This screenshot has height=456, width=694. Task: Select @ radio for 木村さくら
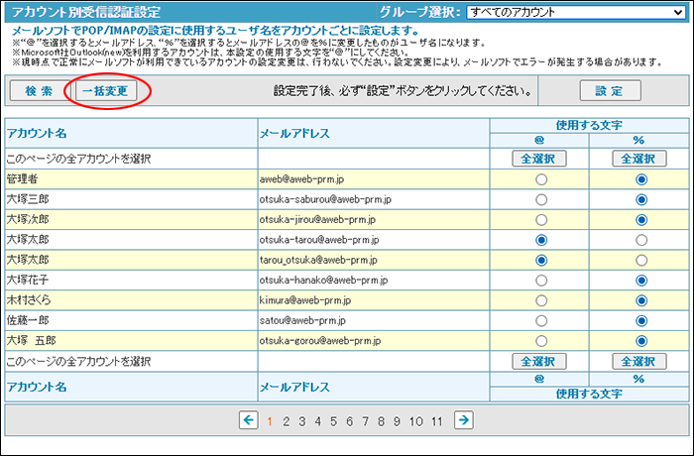pyautogui.click(x=540, y=300)
